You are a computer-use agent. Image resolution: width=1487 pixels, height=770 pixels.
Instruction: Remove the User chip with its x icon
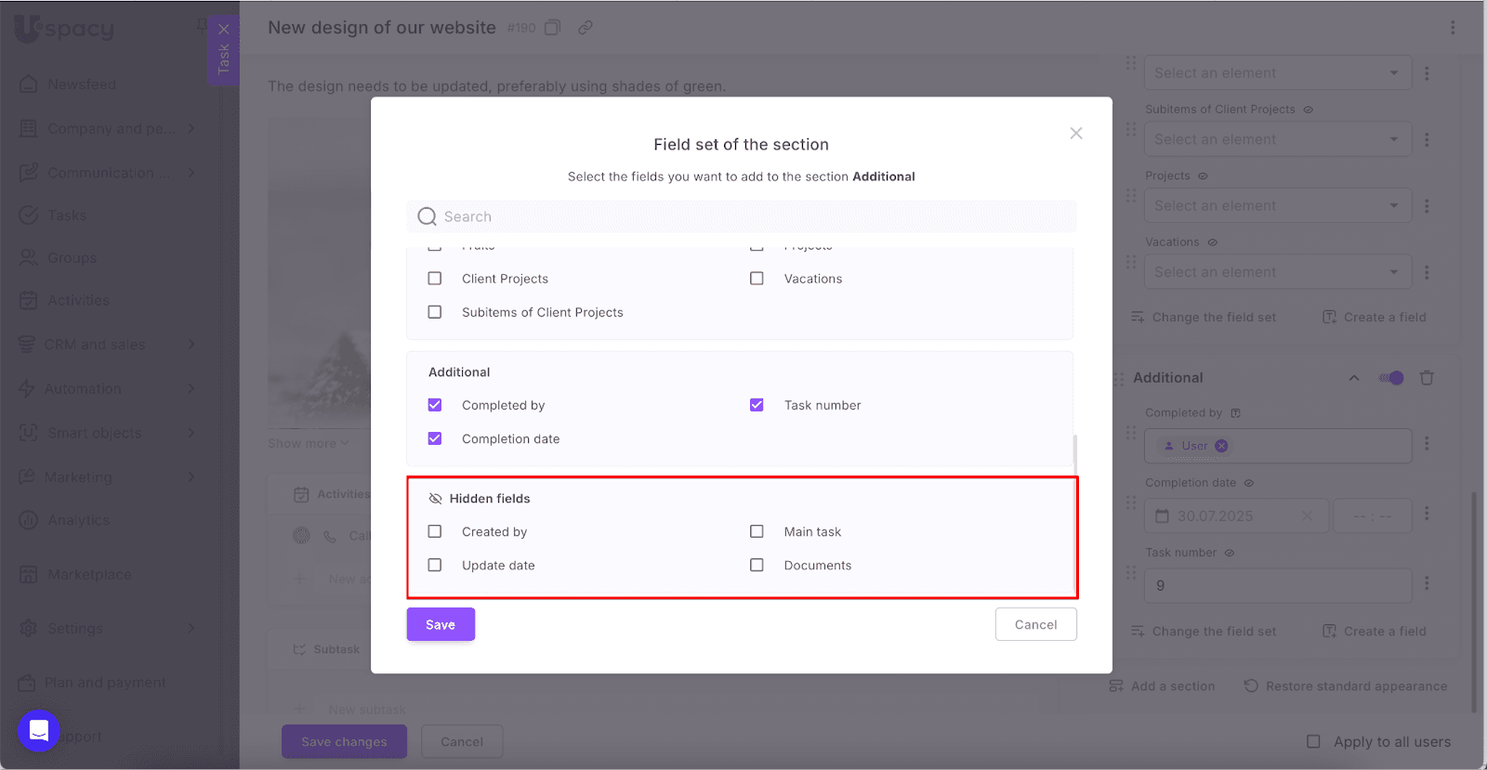1222,446
